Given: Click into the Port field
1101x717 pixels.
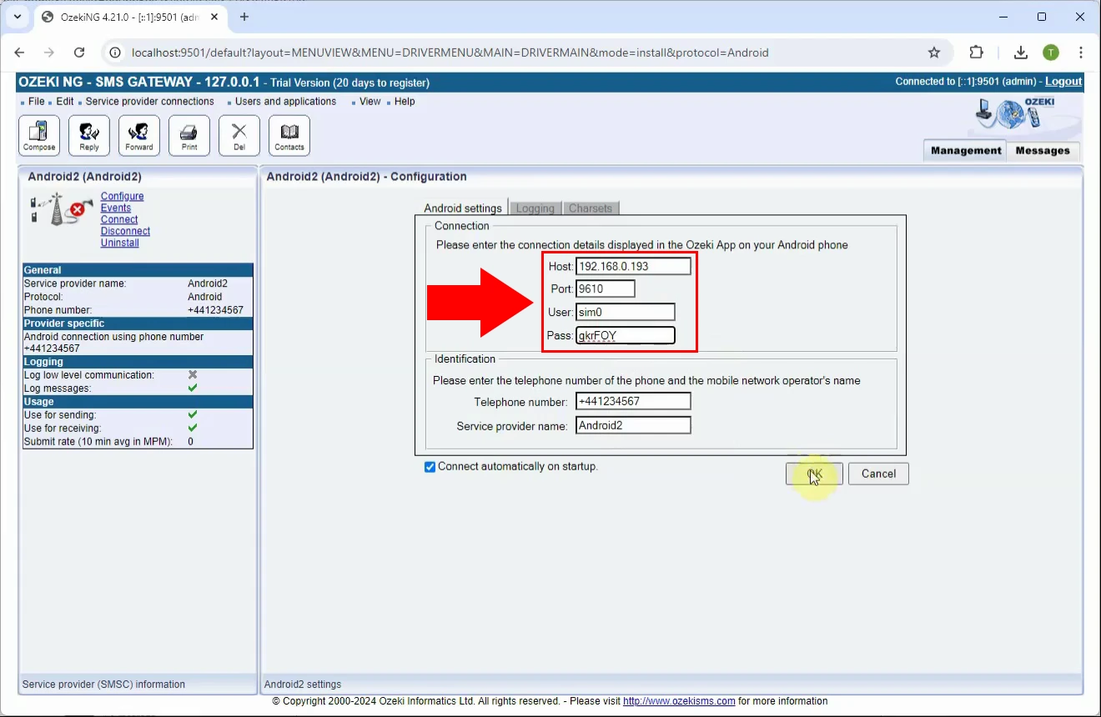Looking at the screenshot, I should [x=605, y=289].
